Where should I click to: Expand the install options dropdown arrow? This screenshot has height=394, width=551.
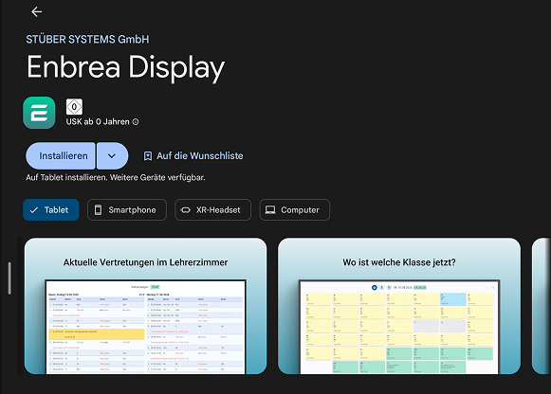click(x=112, y=155)
